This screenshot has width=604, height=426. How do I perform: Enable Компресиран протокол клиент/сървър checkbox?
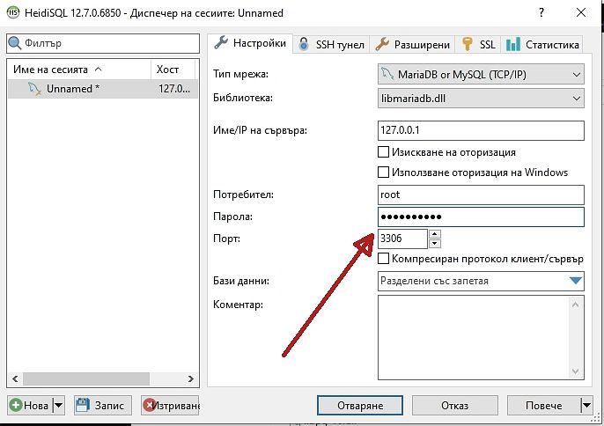[383, 259]
